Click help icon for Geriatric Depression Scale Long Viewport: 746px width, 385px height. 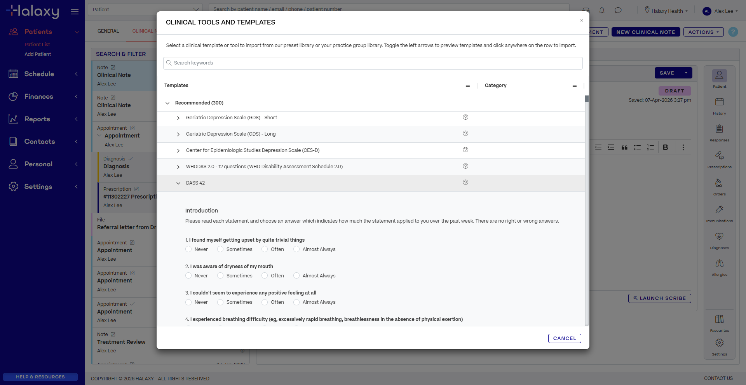[465, 134]
